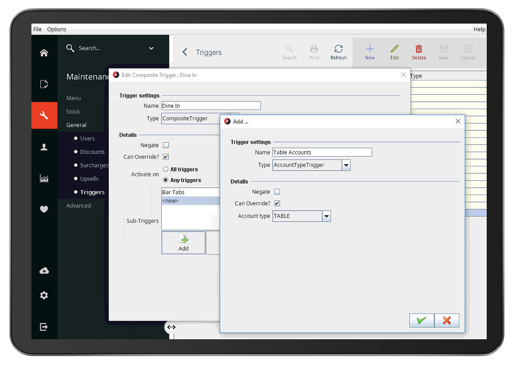Select the <new> sub-trigger entry
The image size is (517, 369).
190,201
